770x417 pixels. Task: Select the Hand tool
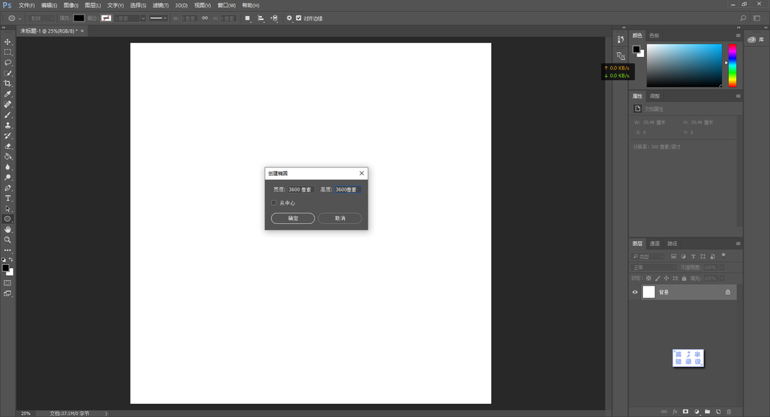coord(8,229)
